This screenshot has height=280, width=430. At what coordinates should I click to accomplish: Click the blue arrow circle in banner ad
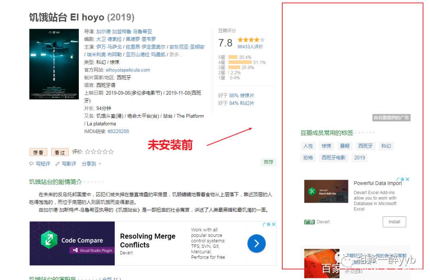tap(256, 243)
